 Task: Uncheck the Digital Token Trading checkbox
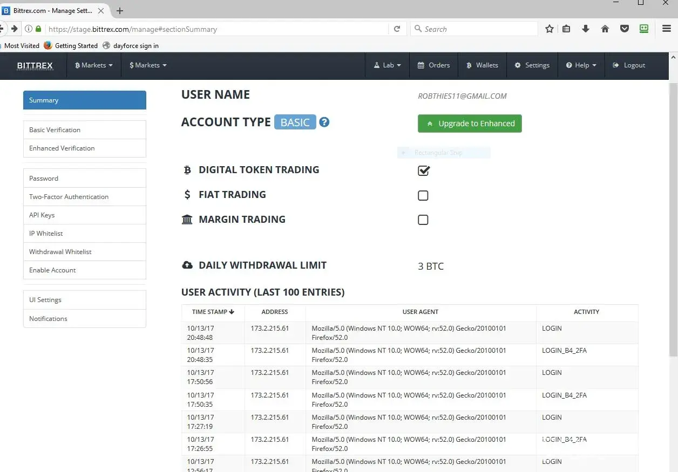click(423, 170)
